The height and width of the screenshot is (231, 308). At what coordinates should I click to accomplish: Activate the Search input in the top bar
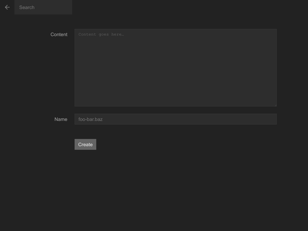coord(43,7)
